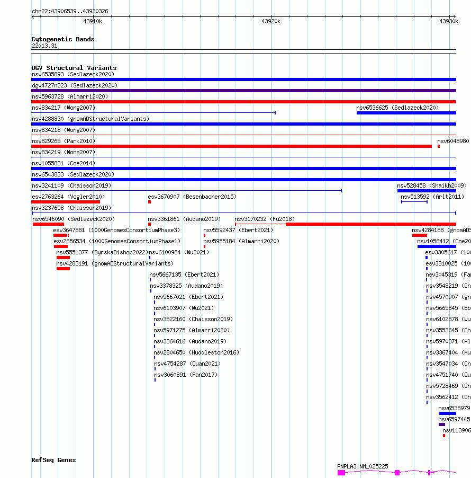Open variant nsv3361861 (Audano2019)
The width and height of the screenshot is (471, 478).
(x=184, y=219)
